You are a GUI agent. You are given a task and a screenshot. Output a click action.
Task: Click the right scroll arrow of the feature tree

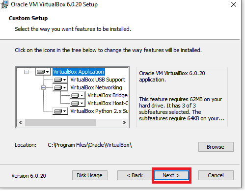point(124,122)
